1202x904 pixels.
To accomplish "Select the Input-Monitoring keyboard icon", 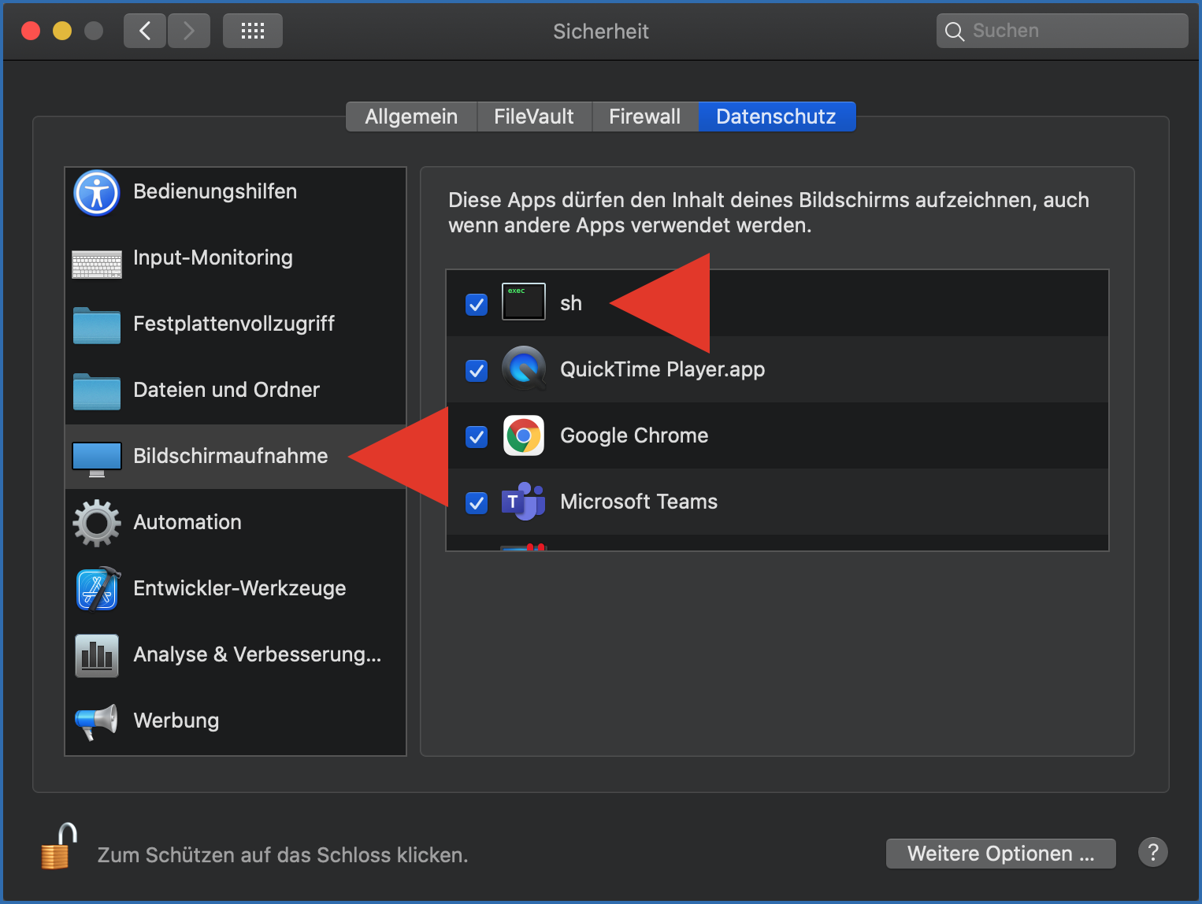I will point(97,264).
